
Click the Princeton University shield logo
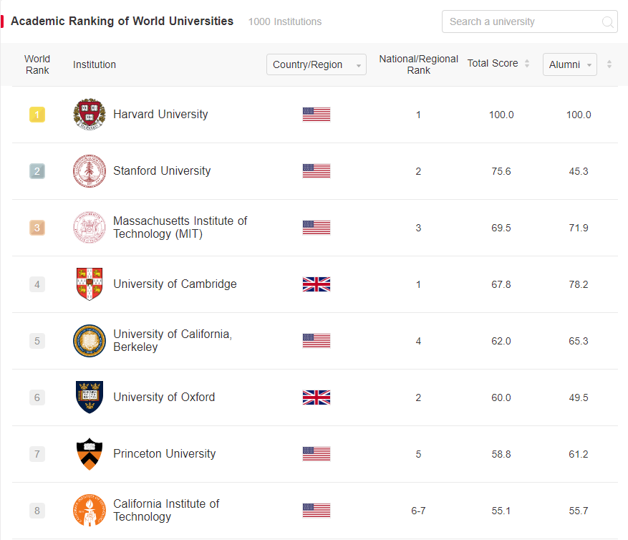[x=90, y=454]
